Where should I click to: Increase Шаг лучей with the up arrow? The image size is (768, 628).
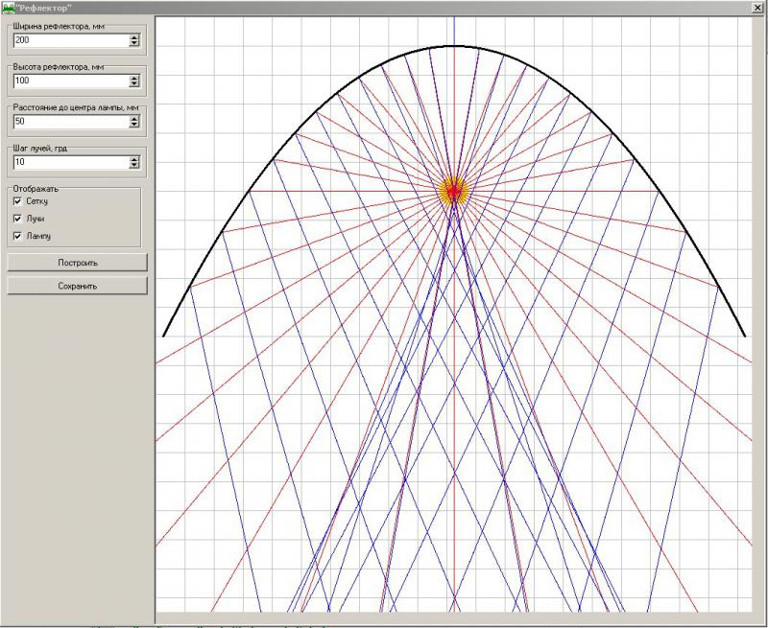coord(134,159)
